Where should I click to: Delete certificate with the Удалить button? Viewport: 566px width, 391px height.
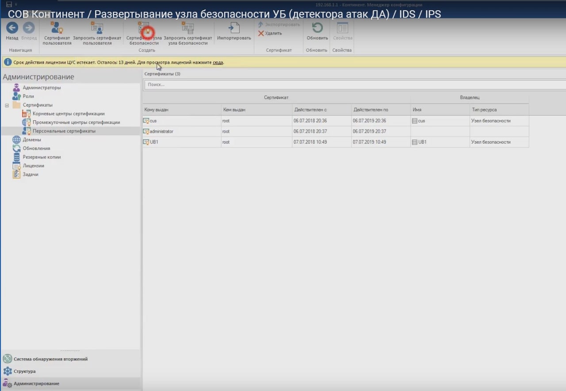[x=270, y=33]
